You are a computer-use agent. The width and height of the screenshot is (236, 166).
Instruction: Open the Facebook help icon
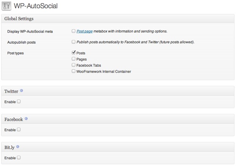[x=26, y=119]
